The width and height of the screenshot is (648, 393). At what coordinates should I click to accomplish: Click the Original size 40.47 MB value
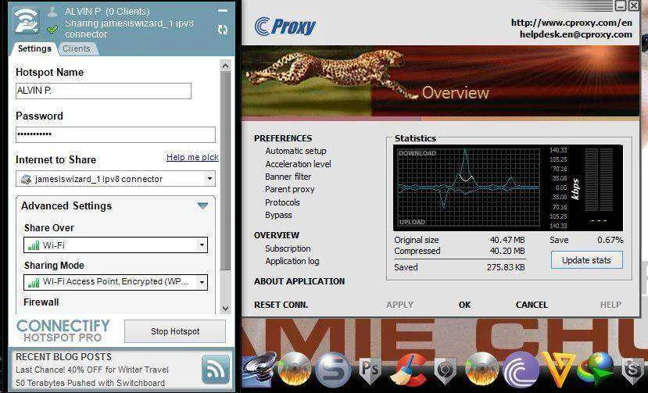[507, 240]
